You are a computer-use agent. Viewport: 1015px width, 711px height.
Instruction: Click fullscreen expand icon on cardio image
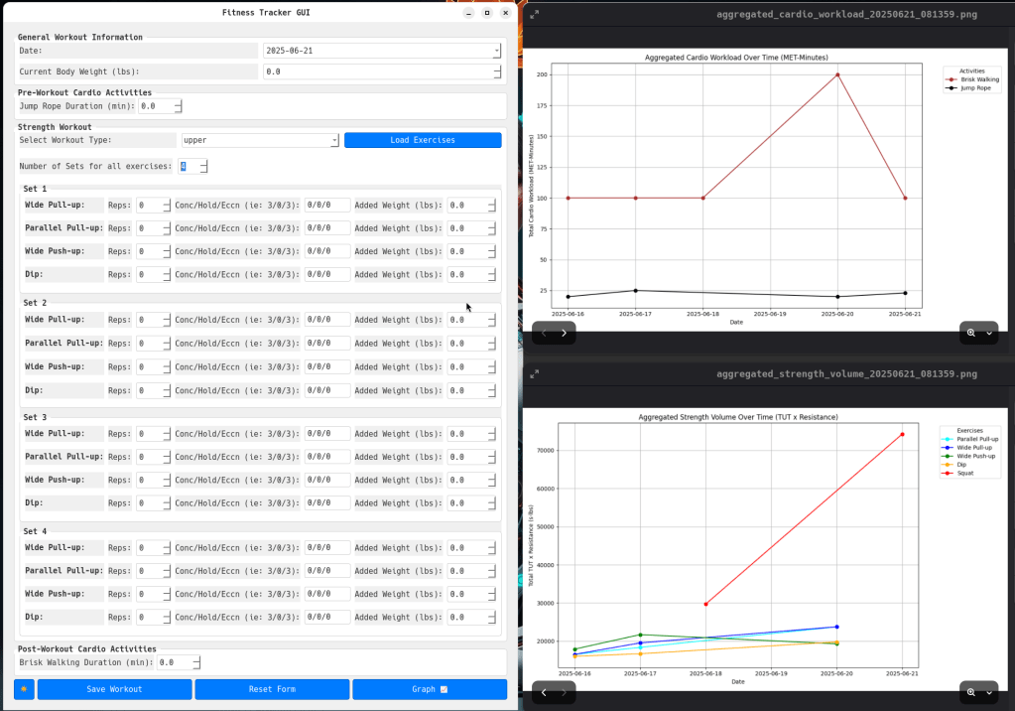click(535, 15)
